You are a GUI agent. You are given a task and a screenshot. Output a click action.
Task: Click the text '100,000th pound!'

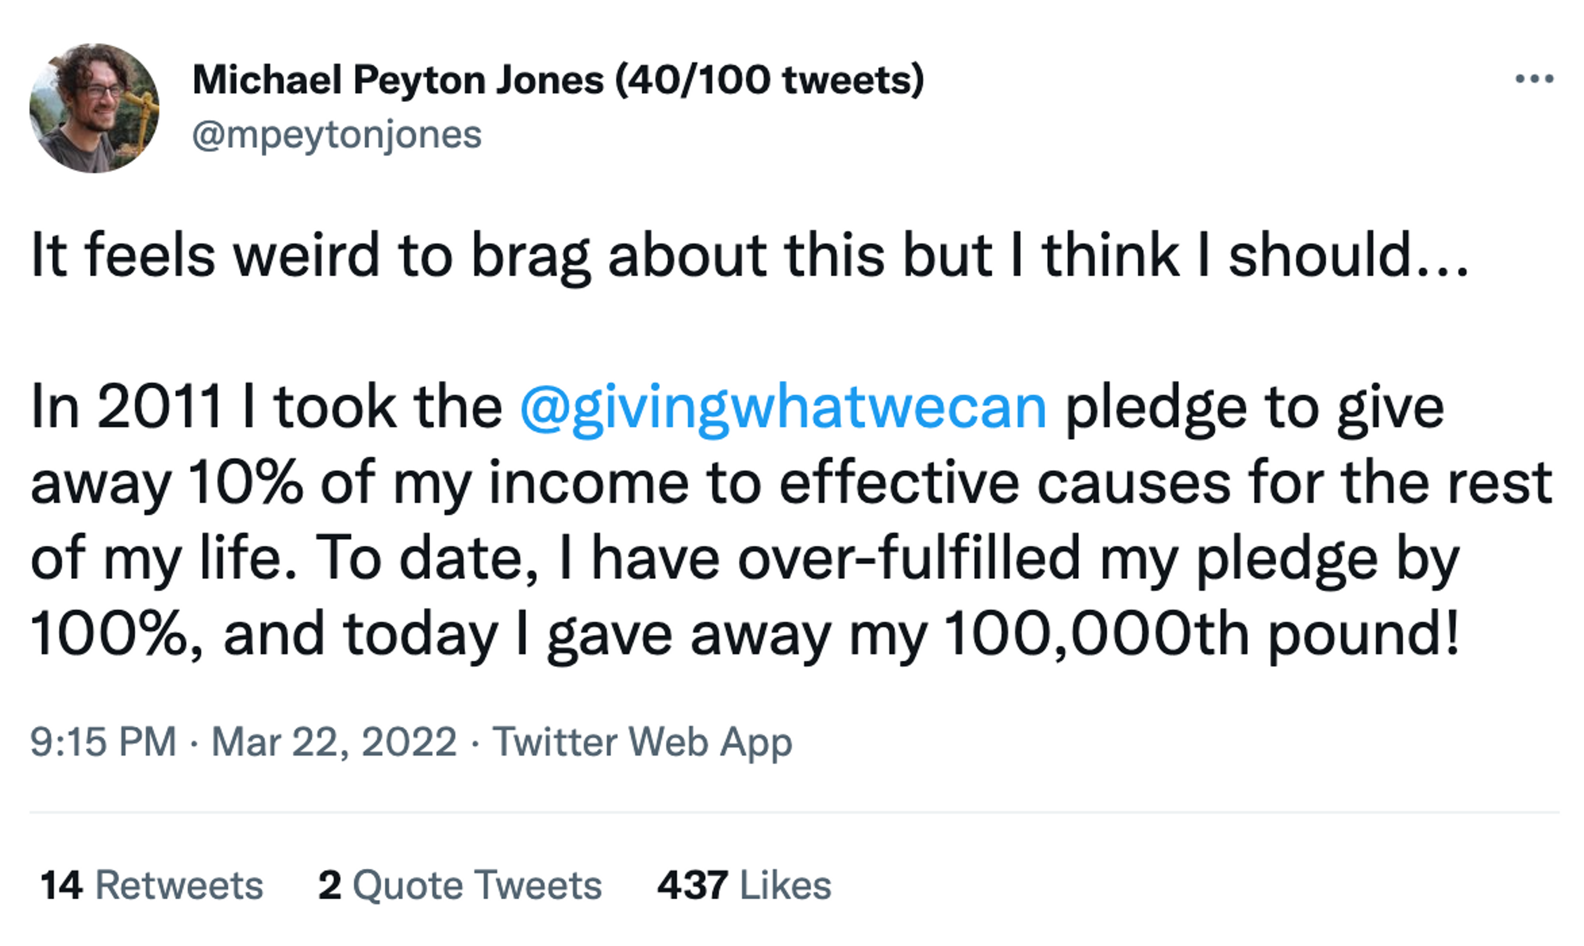1201,634
